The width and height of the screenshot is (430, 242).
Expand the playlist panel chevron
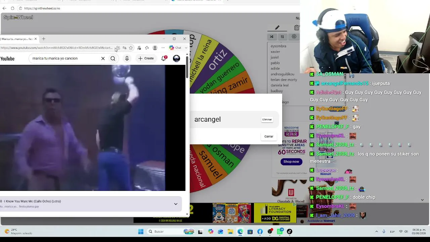coord(176,204)
